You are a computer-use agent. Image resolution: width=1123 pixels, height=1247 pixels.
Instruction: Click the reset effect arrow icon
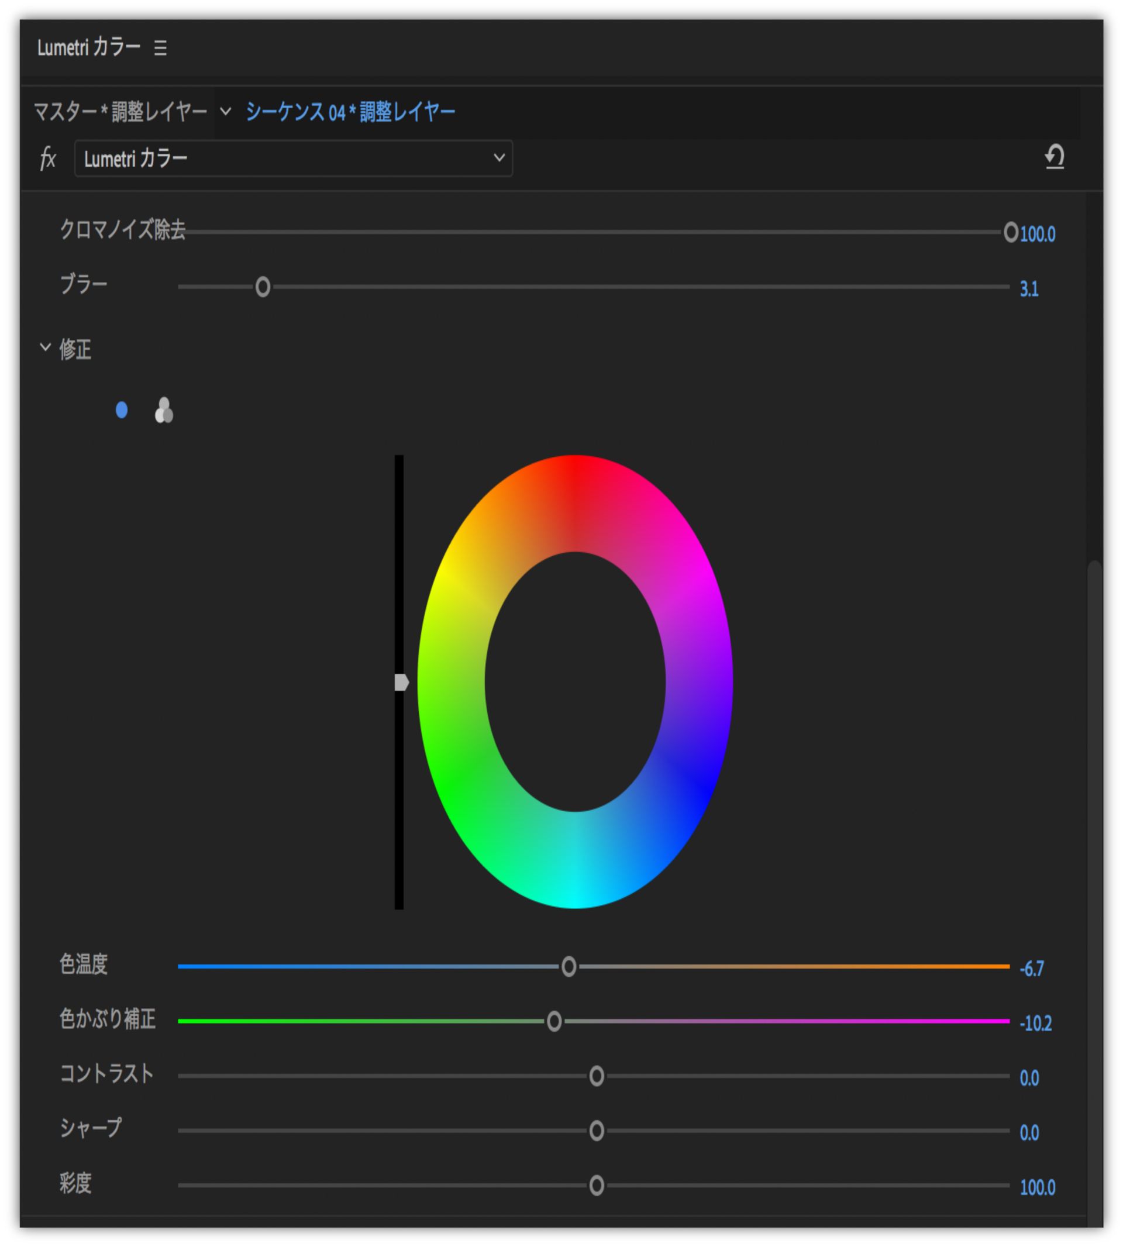(1055, 157)
